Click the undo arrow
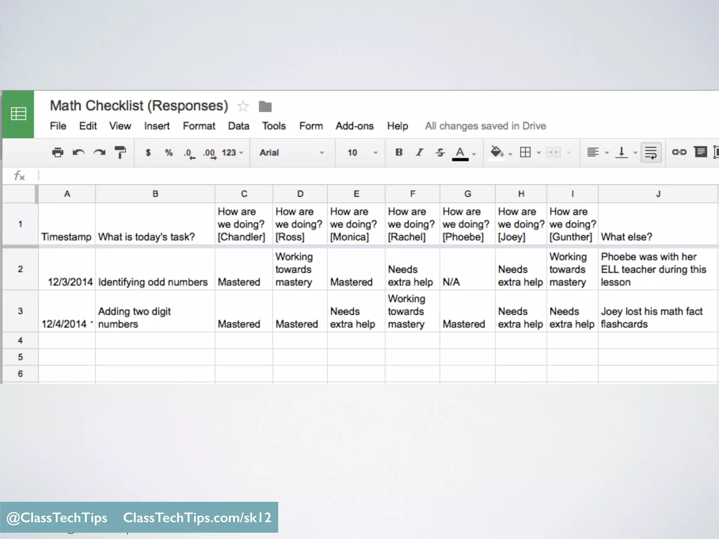 click(x=78, y=153)
